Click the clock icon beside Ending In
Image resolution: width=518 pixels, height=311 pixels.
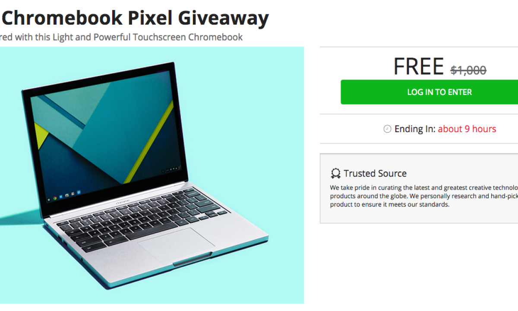point(387,129)
